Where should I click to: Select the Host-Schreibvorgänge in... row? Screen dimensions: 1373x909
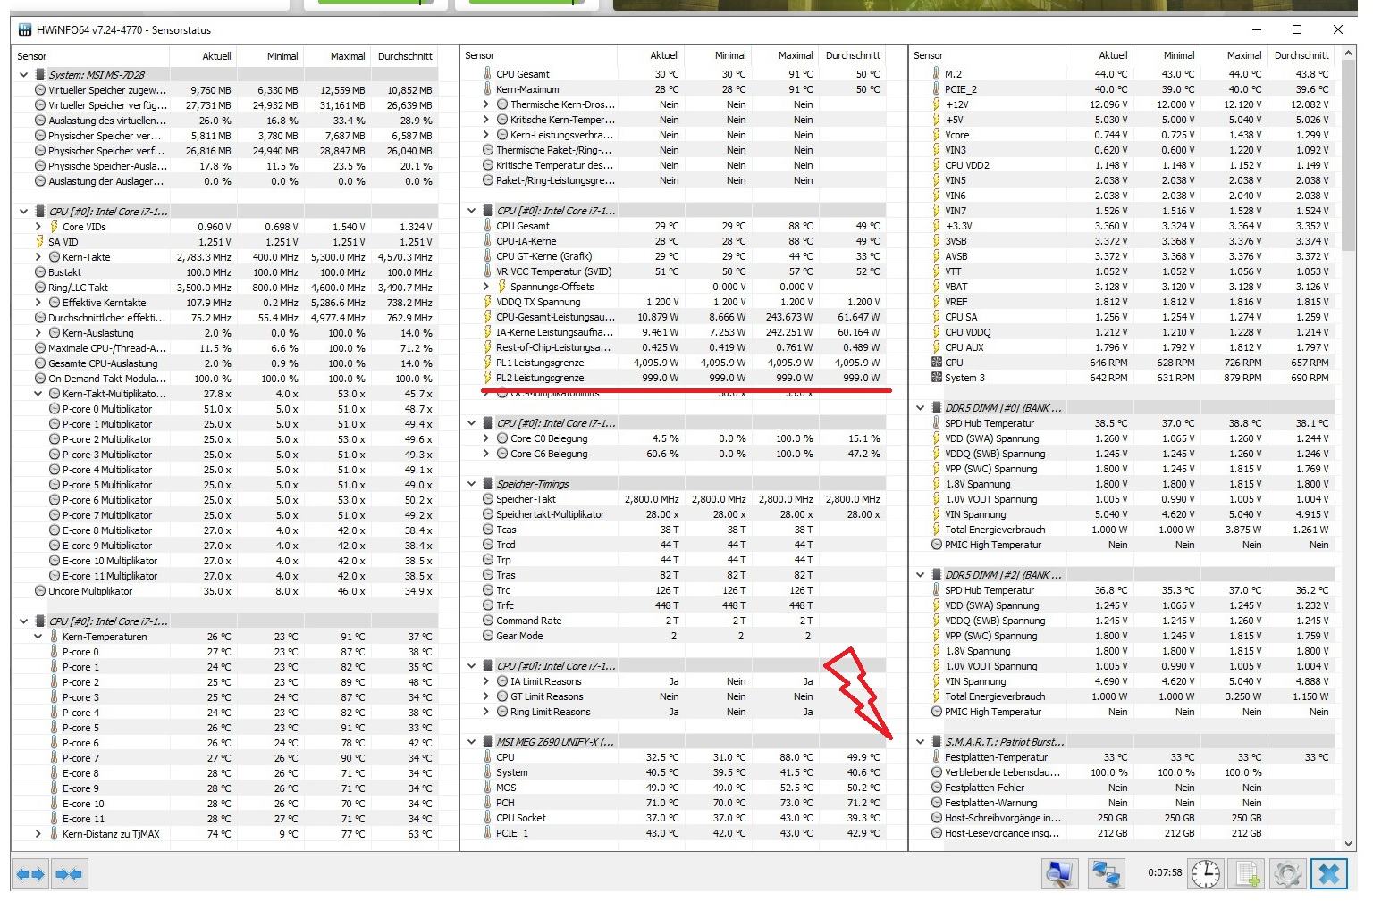(x=1123, y=818)
